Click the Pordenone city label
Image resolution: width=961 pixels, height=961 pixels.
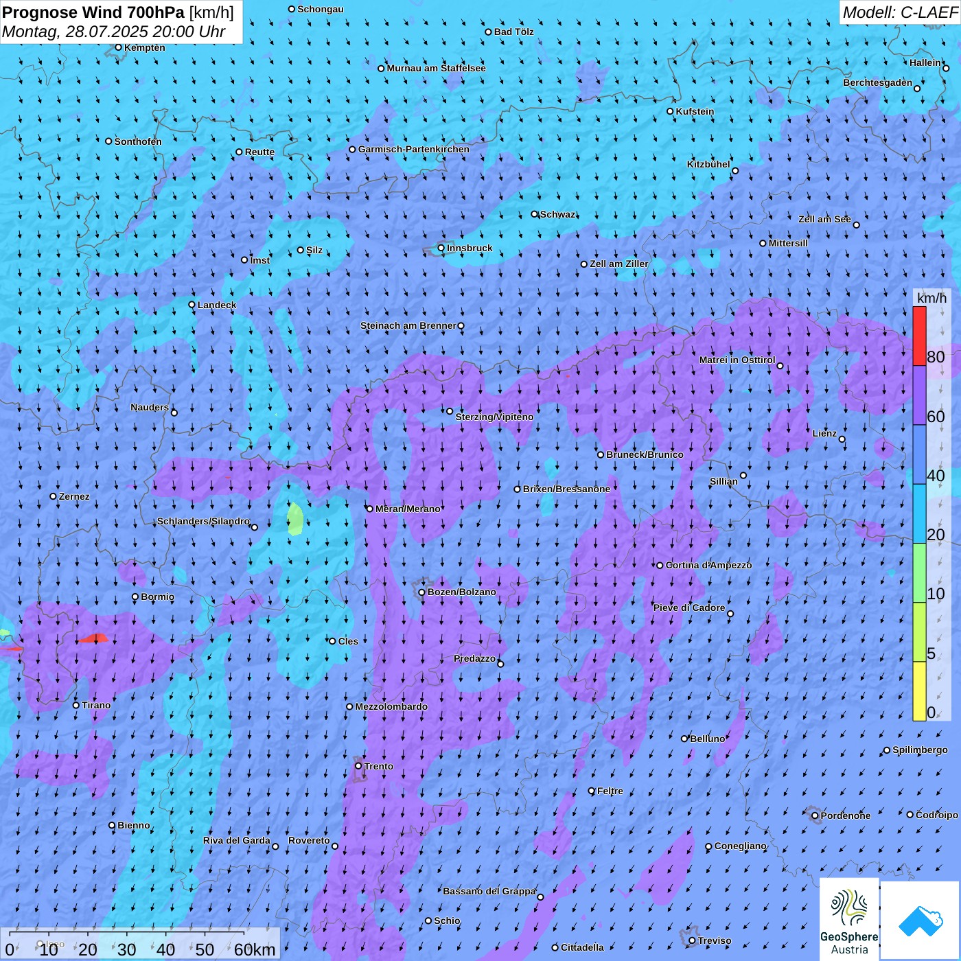tap(845, 815)
